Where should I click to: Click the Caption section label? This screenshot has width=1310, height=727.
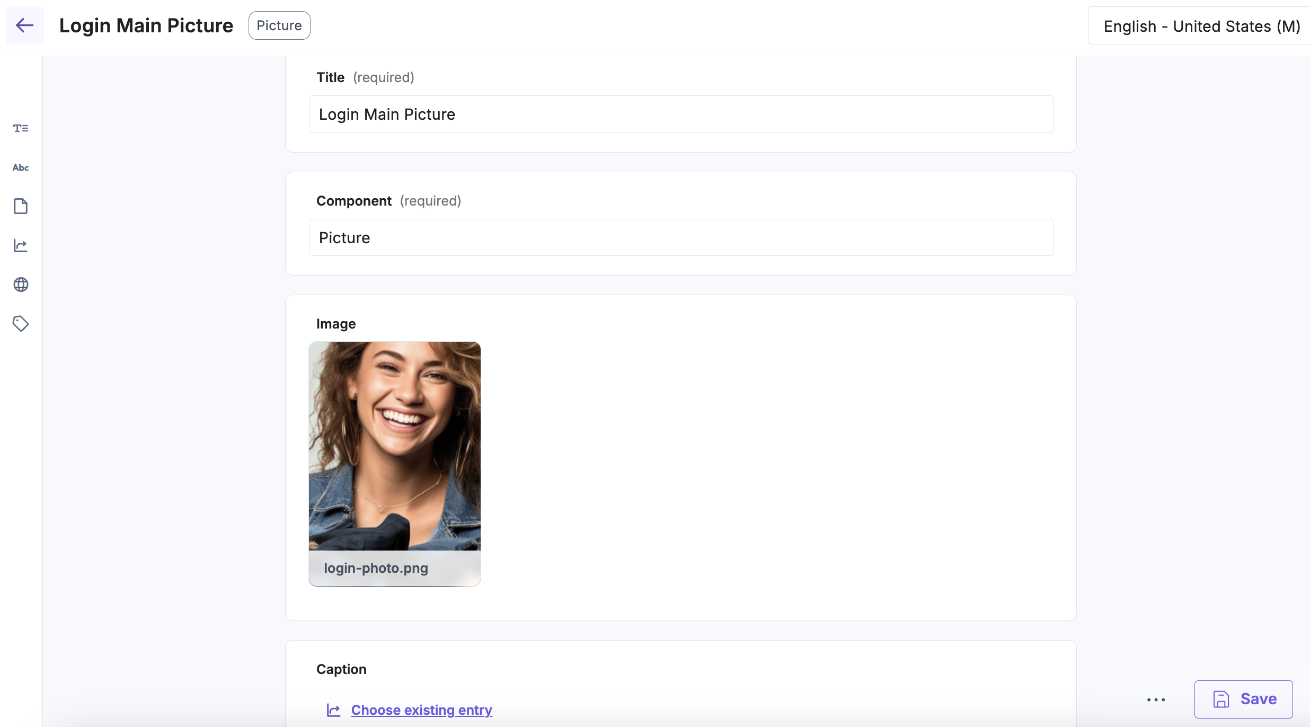[341, 669]
